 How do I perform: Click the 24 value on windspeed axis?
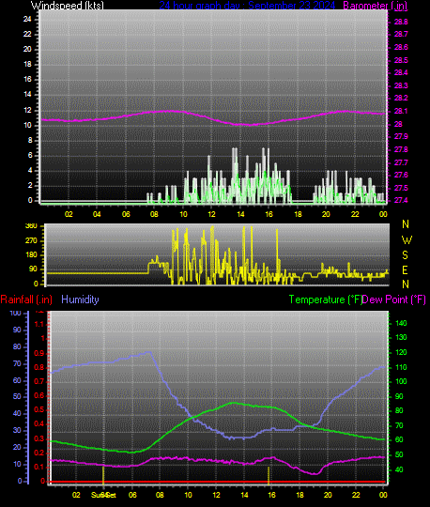(27, 19)
